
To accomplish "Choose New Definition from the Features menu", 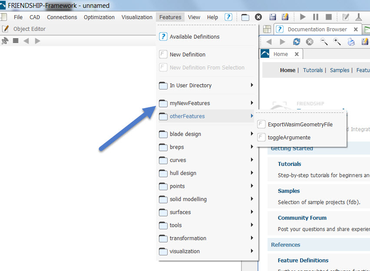I will point(207,55).
